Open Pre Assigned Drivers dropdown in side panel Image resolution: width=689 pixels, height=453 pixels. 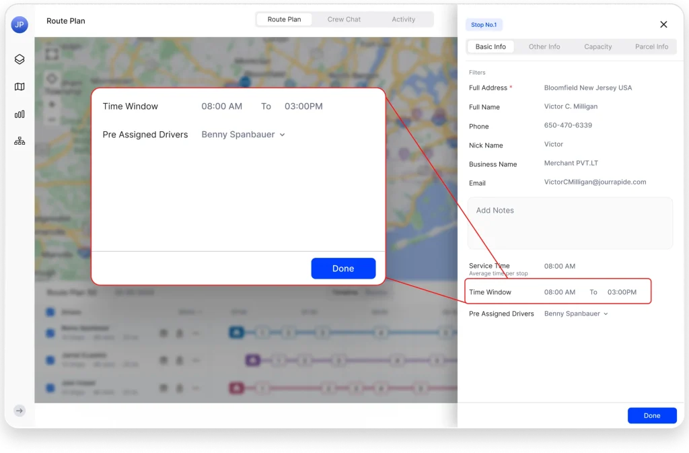tap(576, 314)
